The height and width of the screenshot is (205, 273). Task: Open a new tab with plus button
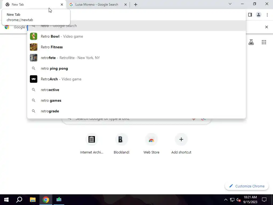[x=136, y=5]
